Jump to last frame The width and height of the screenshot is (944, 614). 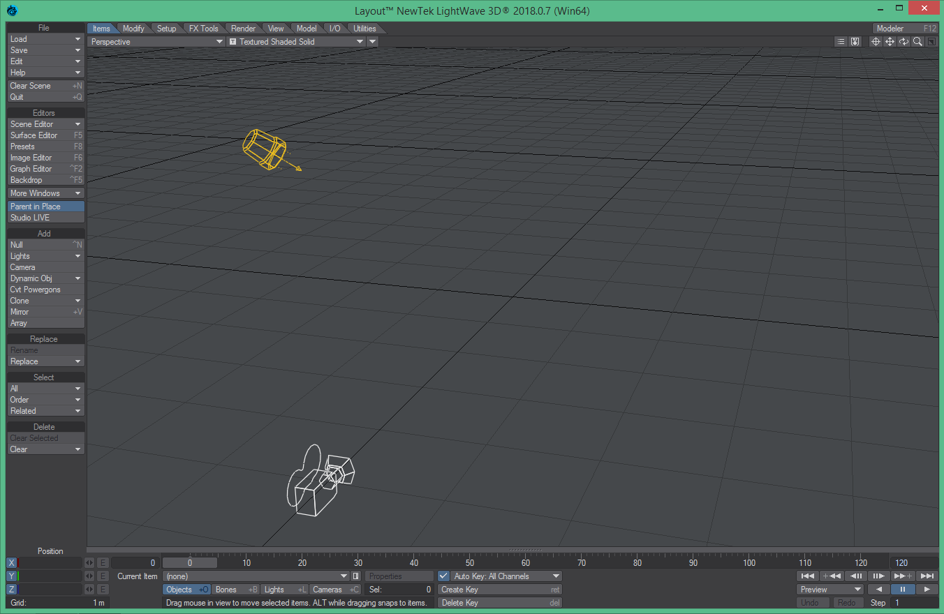tap(927, 576)
